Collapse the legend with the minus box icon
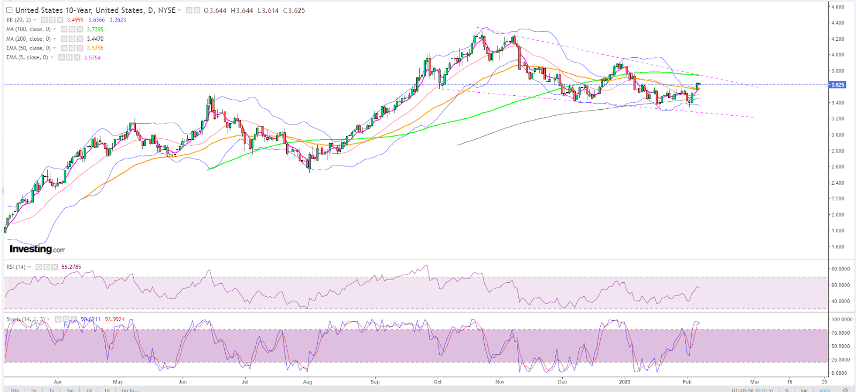This screenshot has width=856, height=392. pos(9,10)
